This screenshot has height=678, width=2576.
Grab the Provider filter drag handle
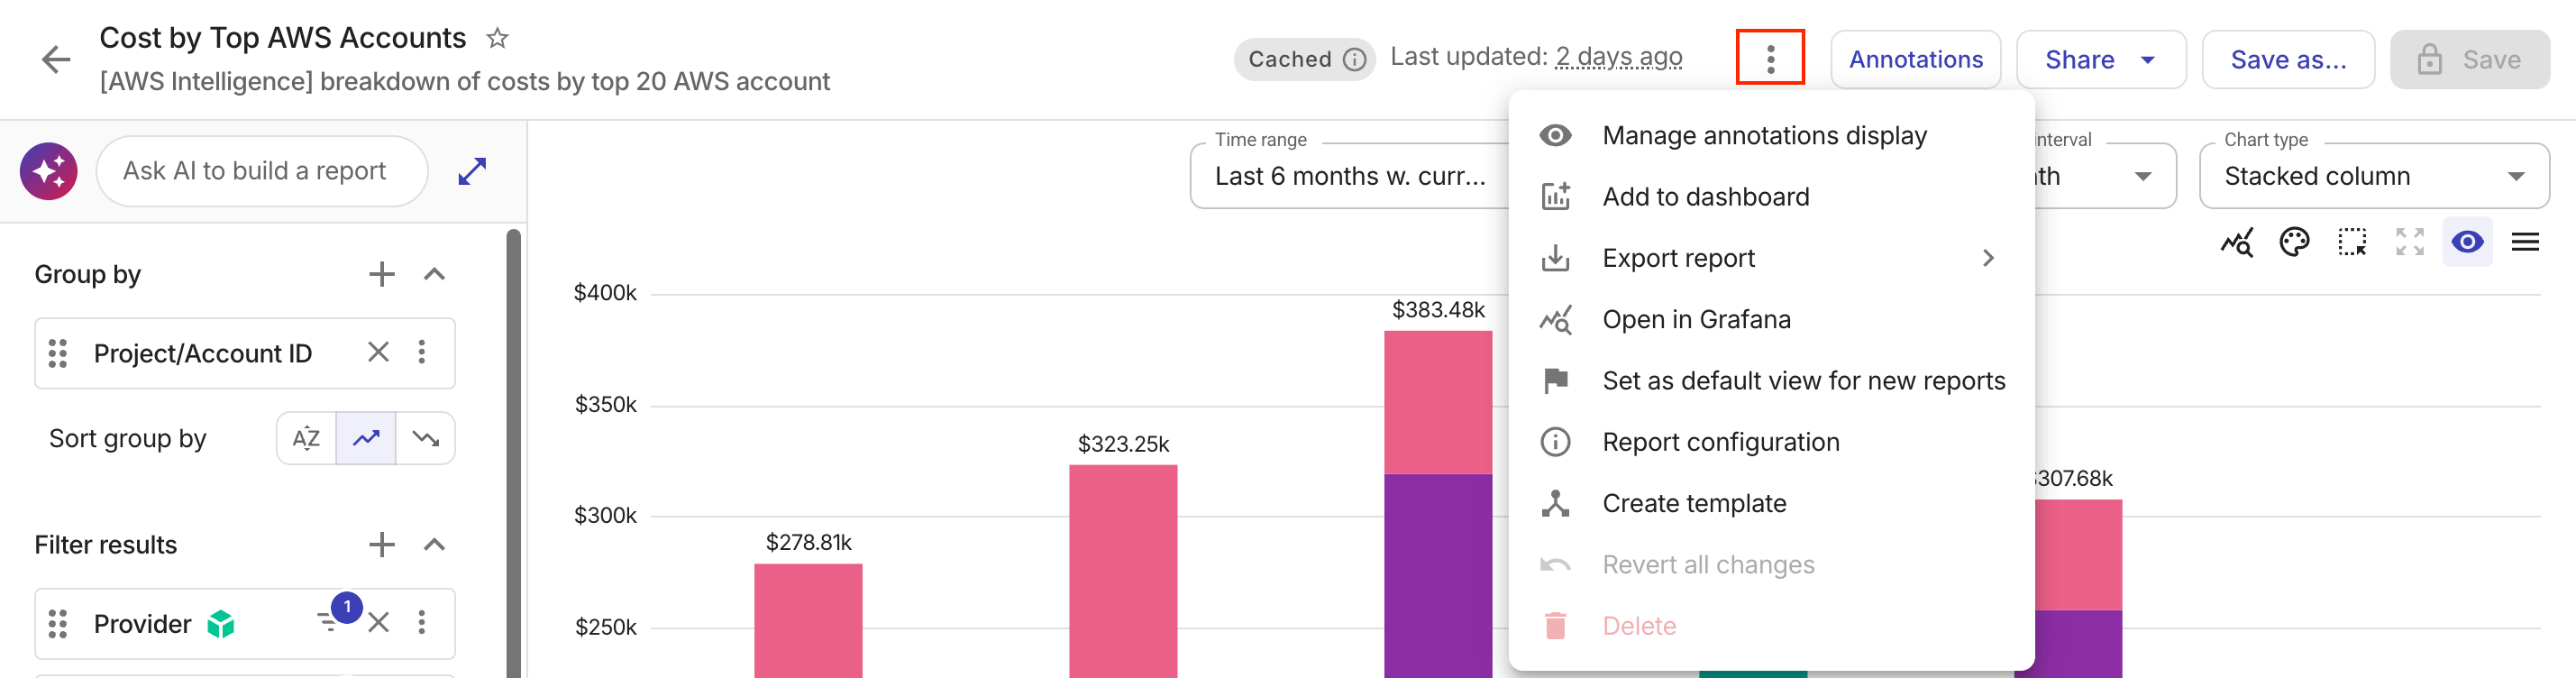tap(58, 623)
